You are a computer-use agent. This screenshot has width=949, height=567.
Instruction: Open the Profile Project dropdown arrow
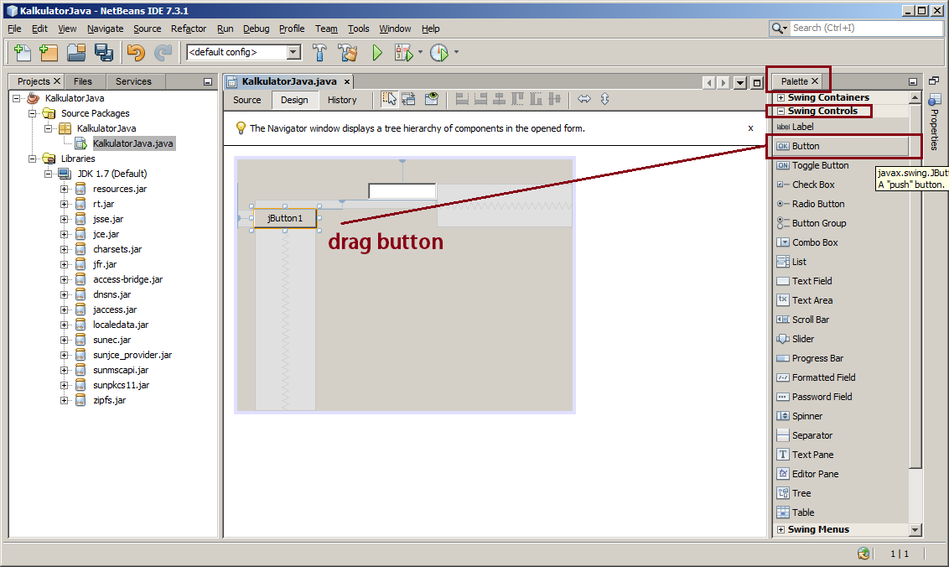click(x=456, y=53)
